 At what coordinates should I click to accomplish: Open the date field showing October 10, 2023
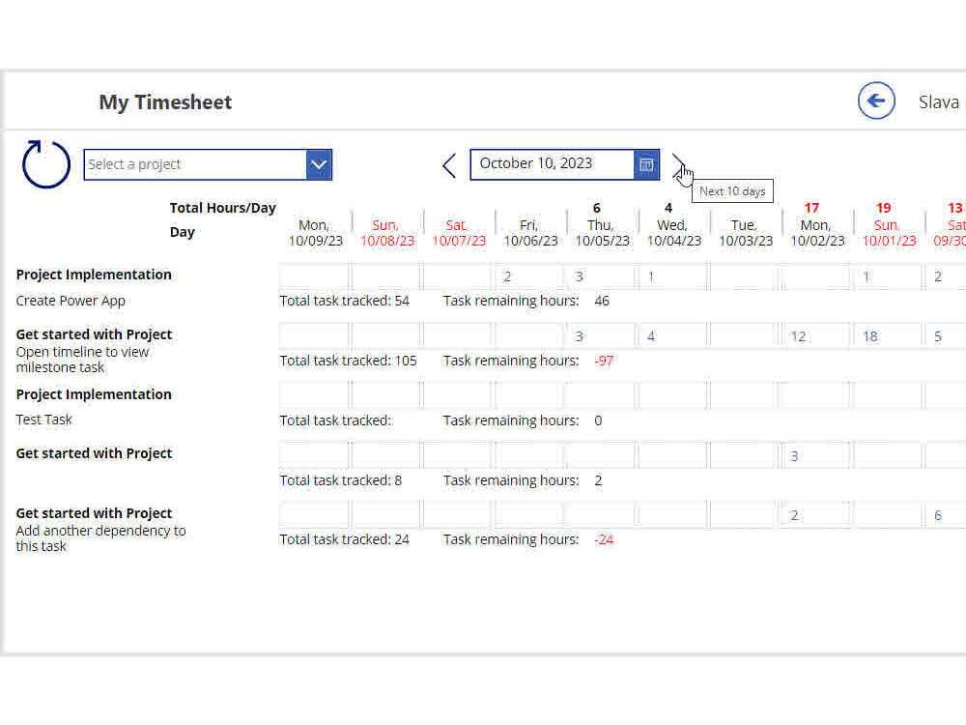[551, 163]
